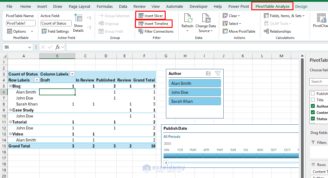This screenshot has height=178, width=328.
Task: Check the Title field checkbox
Action: (x=313, y=99)
